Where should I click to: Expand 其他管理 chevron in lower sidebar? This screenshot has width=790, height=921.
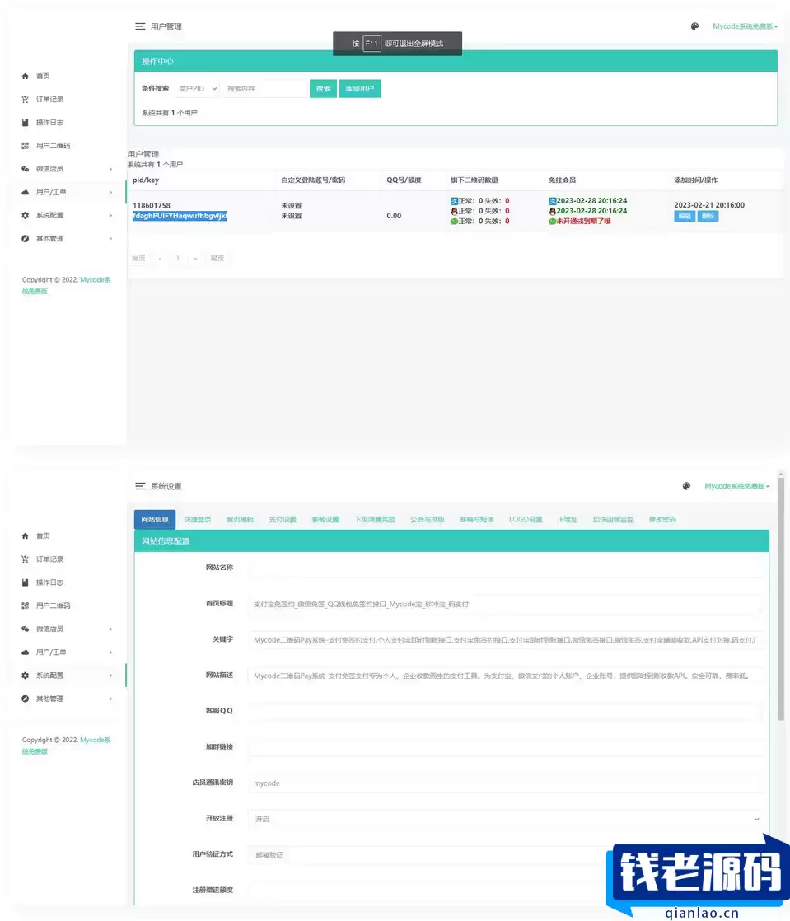pyautogui.click(x=110, y=699)
